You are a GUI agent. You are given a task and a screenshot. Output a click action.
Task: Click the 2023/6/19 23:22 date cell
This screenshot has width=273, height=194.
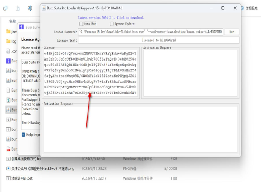pos(94,168)
